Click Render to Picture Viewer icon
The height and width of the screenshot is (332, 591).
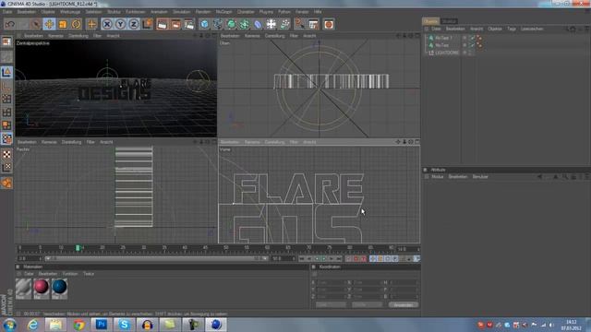(x=175, y=24)
